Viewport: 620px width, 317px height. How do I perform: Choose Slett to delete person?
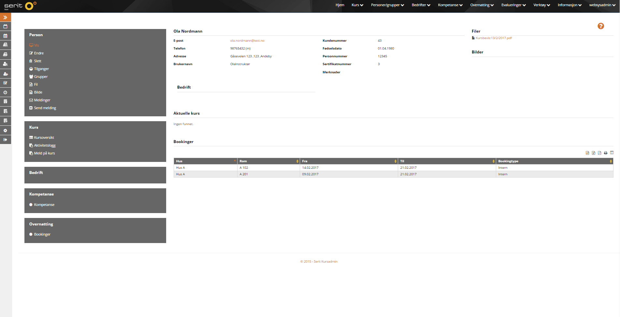click(x=35, y=61)
